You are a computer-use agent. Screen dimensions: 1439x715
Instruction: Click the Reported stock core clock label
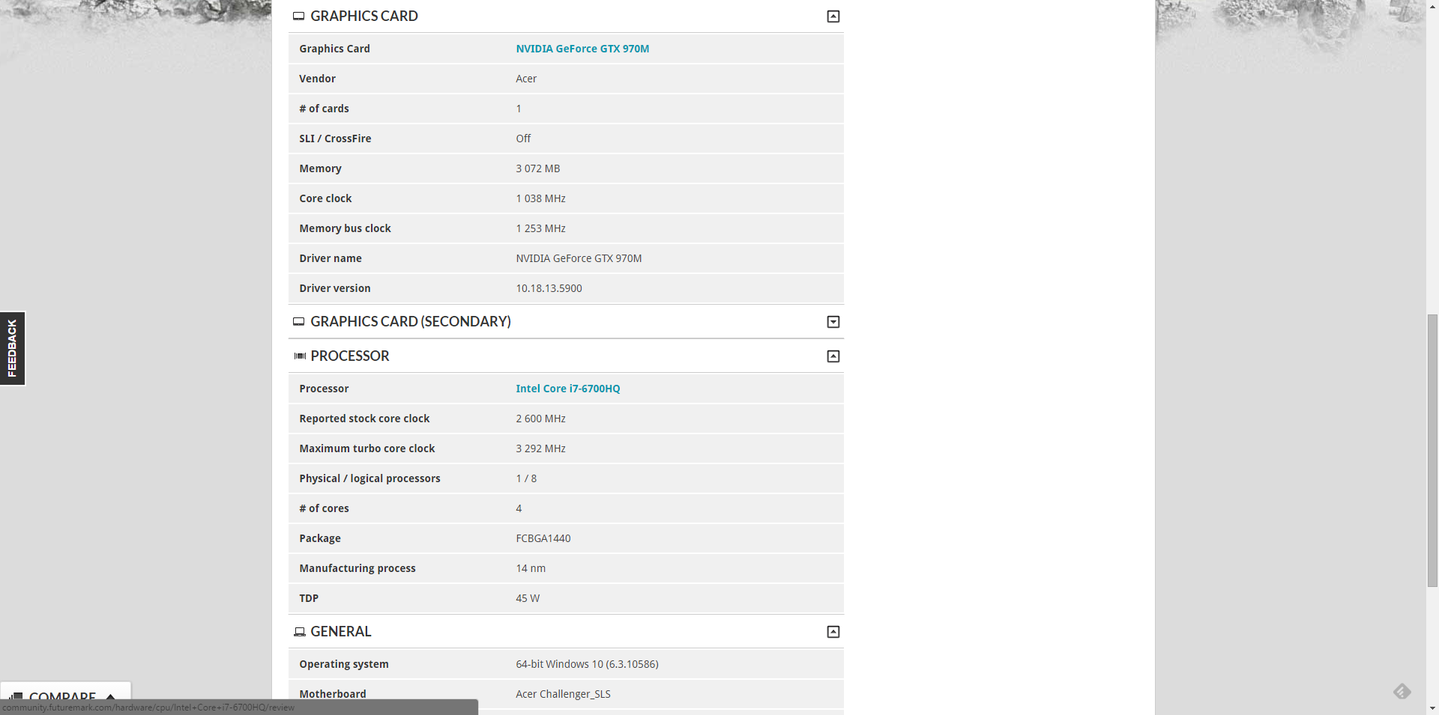point(364,419)
